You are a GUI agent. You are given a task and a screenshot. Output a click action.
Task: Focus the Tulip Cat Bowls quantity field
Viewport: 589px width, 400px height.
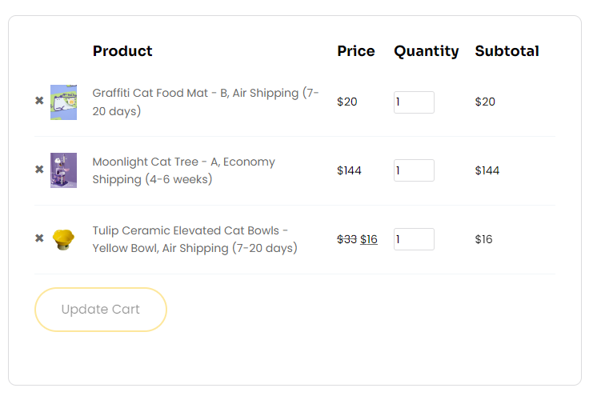pyautogui.click(x=414, y=239)
